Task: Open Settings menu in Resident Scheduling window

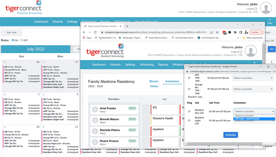Action: 130,65
